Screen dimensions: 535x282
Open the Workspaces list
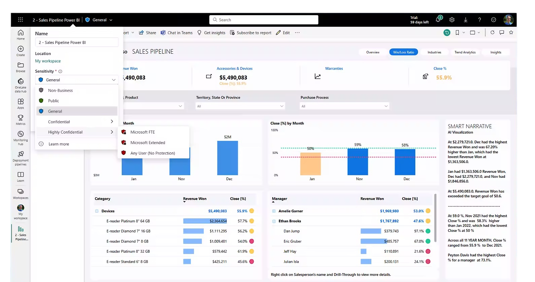(21, 194)
